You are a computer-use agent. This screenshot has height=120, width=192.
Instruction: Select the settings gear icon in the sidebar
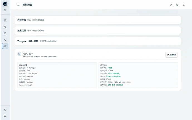[5, 46]
